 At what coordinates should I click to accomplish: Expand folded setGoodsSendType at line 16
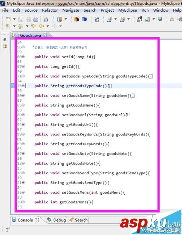(23, 173)
